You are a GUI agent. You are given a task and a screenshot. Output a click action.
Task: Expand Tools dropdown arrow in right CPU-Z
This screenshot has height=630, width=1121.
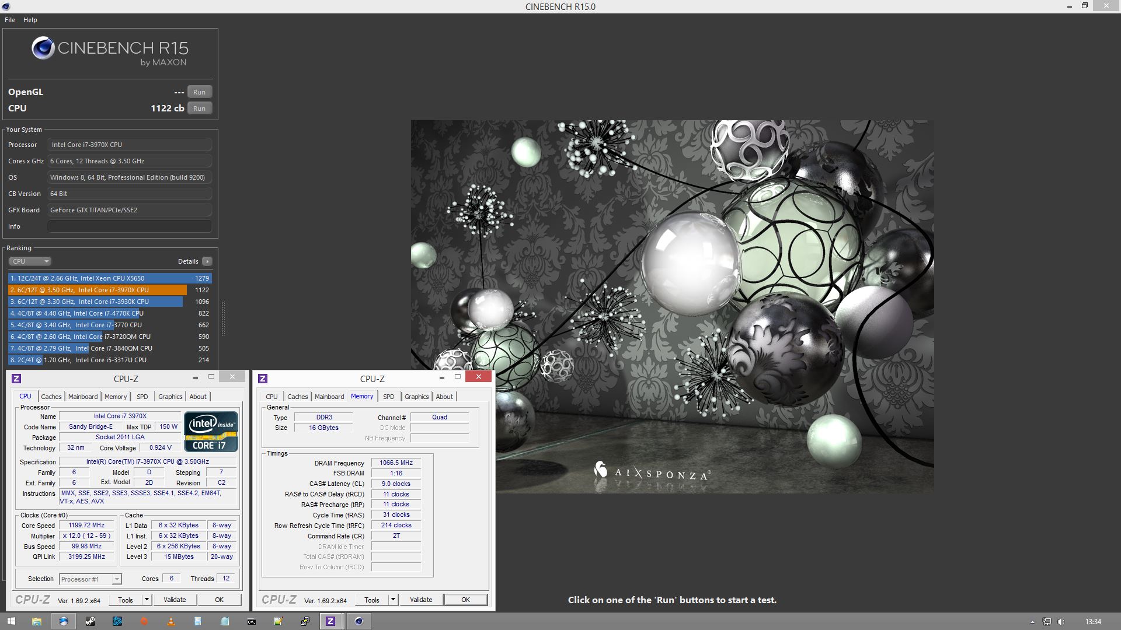(x=393, y=600)
